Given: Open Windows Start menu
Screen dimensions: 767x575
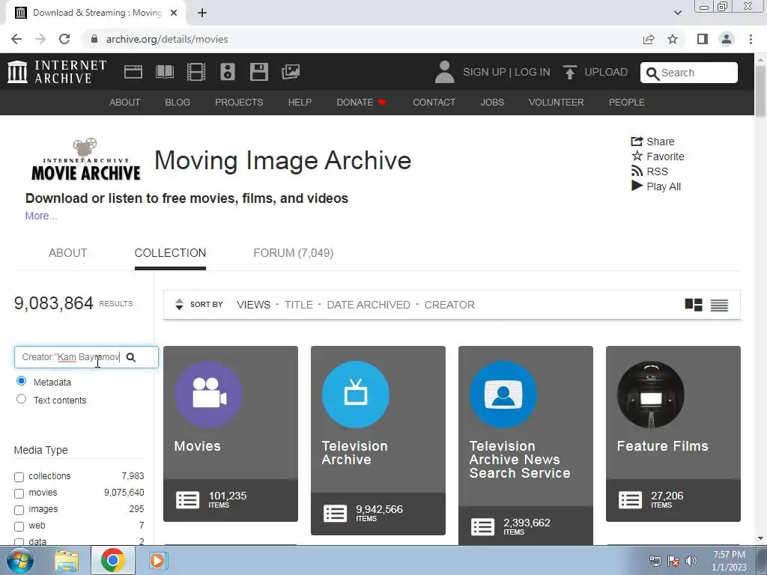Looking at the screenshot, I should click(20, 560).
